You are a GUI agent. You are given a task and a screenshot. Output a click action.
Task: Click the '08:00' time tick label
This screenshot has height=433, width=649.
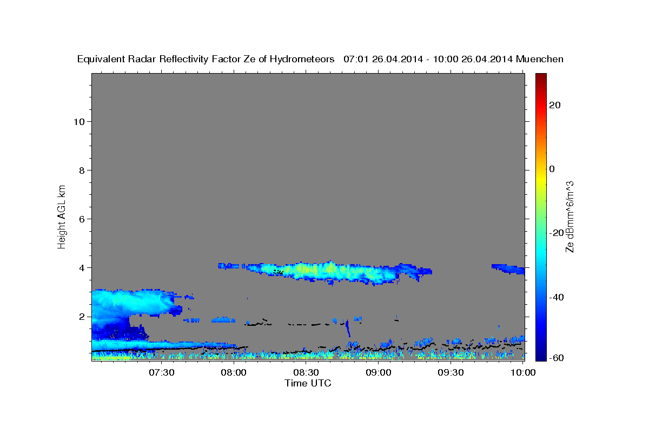[x=234, y=372]
